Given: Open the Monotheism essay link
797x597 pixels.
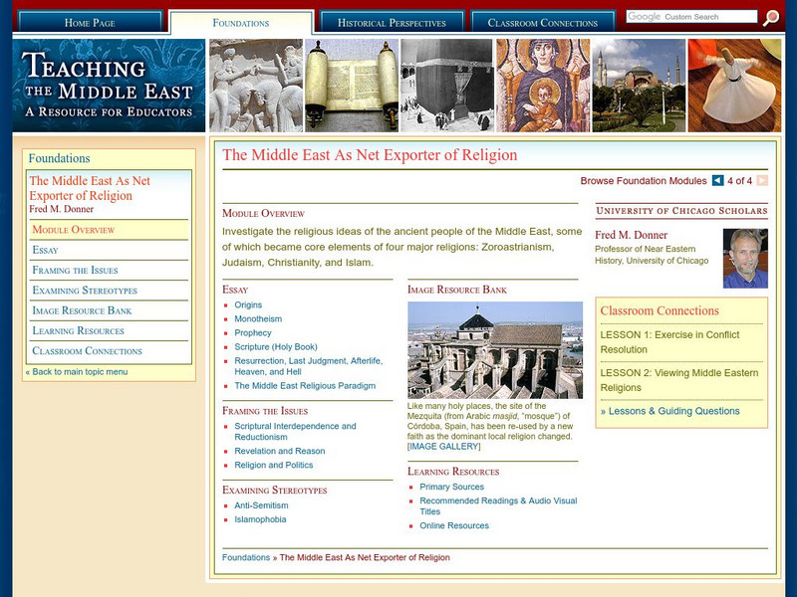Looking at the screenshot, I should coord(258,318).
